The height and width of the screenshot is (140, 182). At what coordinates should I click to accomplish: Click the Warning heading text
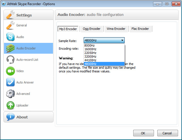66,58
